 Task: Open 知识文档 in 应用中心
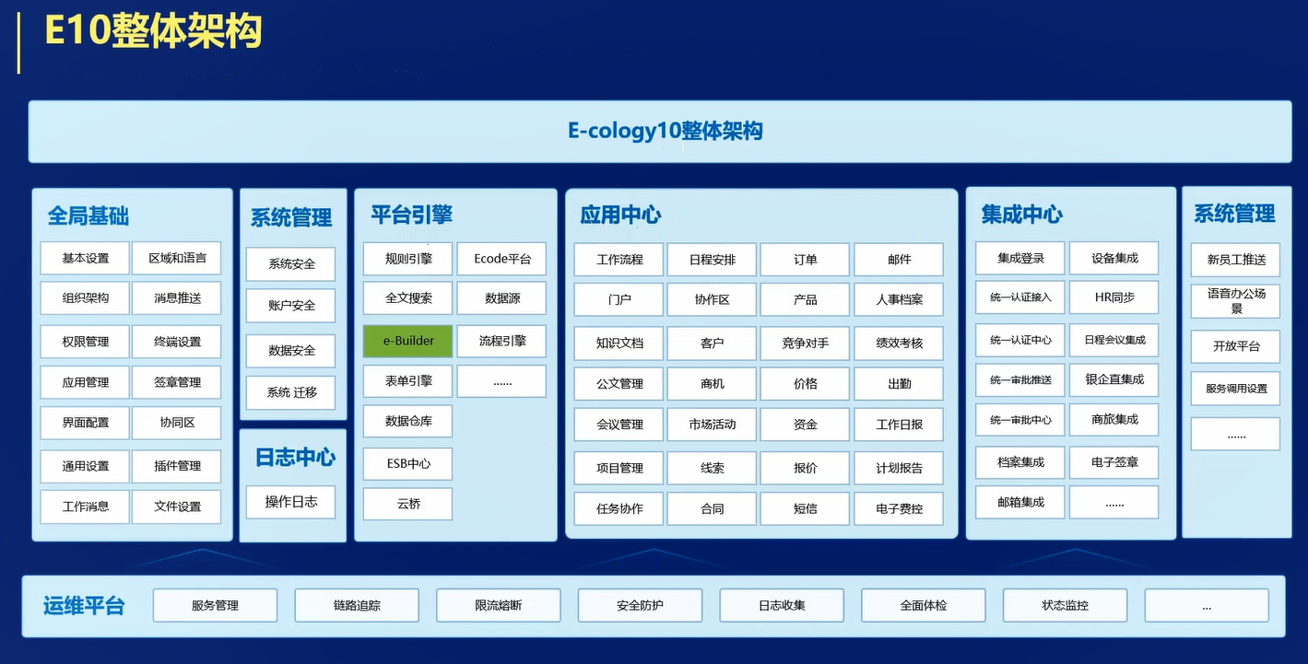(618, 343)
